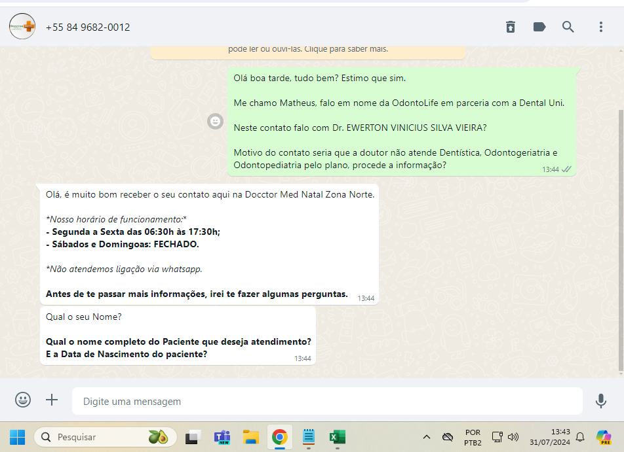Click 'Antes de te passar mais informações' line
Image resolution: width=624 pixels, height=452 pixels.
197,294
